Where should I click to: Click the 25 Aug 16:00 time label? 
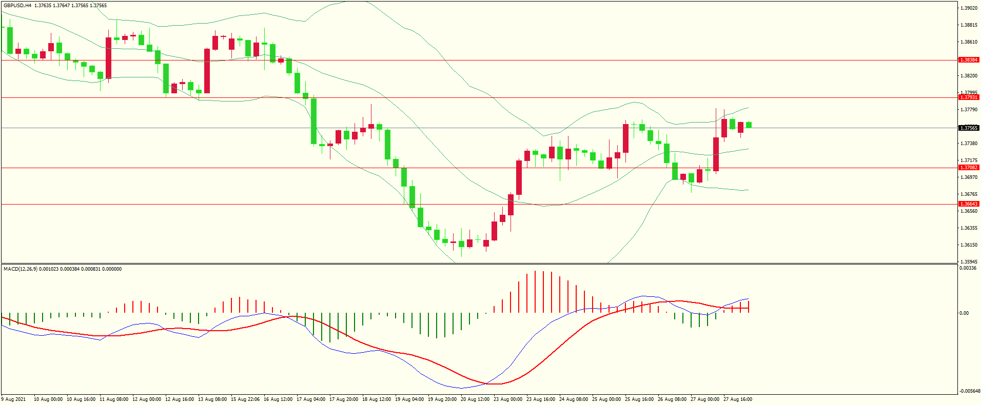point(639,399)
